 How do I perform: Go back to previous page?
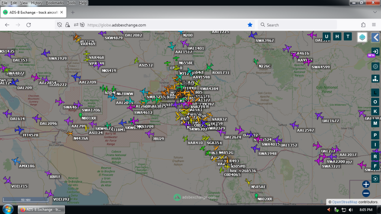click(x=7, y=25)
